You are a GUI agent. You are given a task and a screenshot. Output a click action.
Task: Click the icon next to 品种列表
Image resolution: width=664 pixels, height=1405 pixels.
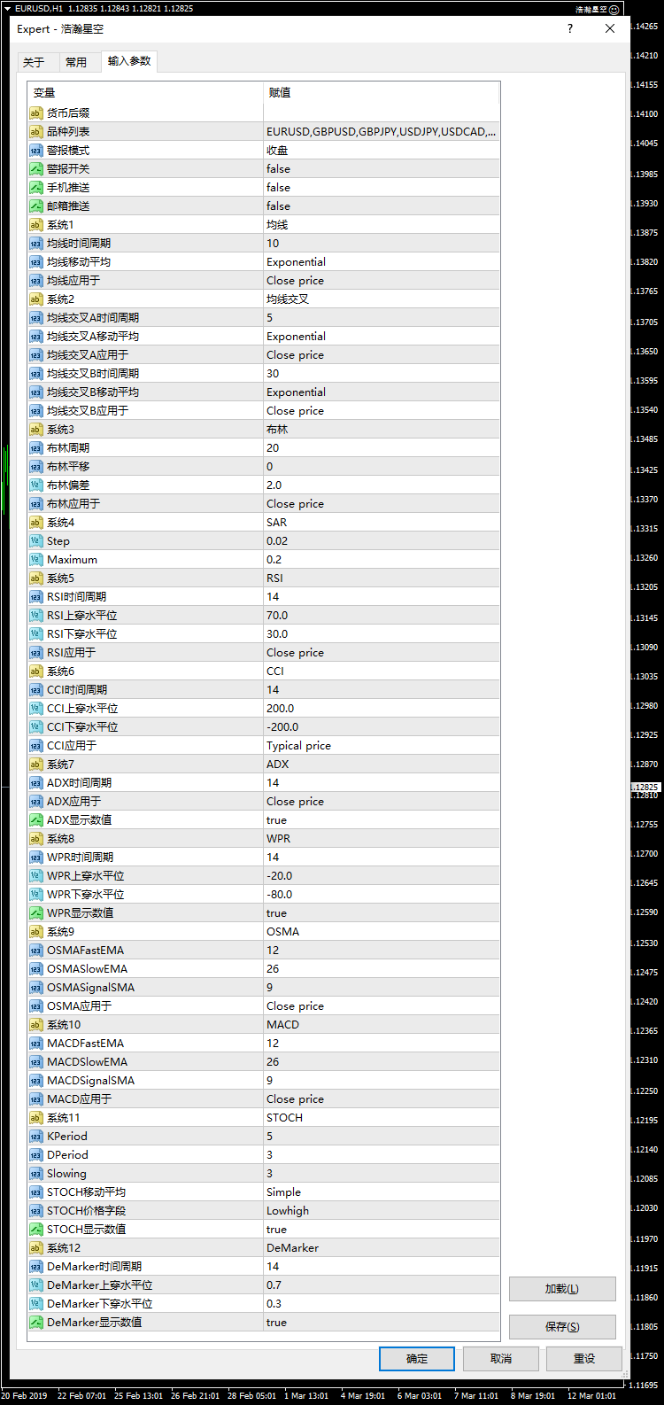(36, 132)
